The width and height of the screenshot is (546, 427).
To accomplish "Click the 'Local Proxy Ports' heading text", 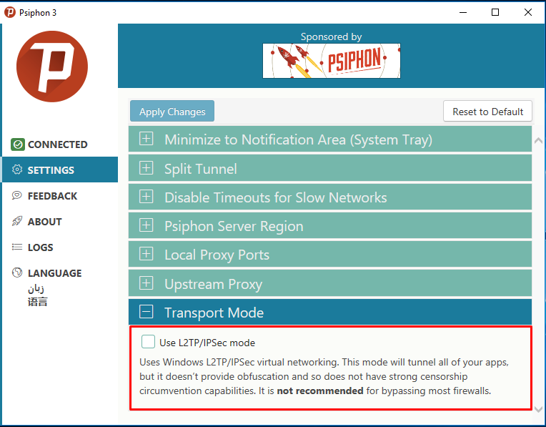I will [x=217, y=255].
